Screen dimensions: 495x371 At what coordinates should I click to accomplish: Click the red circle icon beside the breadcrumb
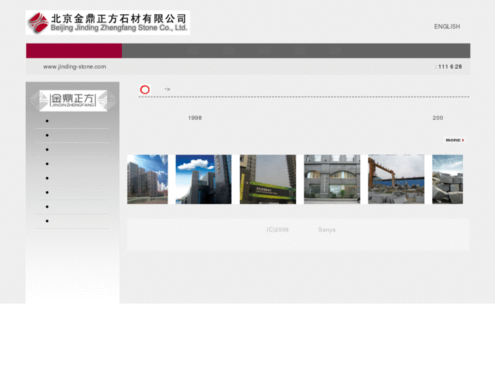pyautogui.click(x=144, y=90)
